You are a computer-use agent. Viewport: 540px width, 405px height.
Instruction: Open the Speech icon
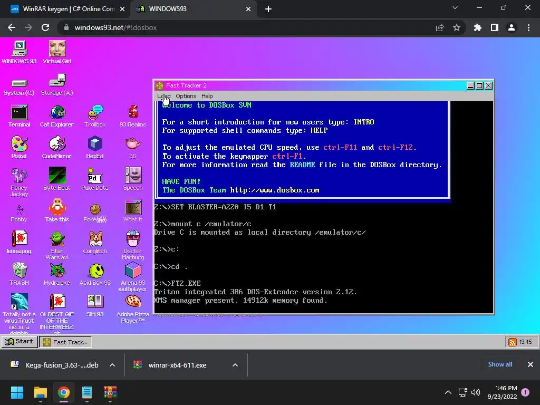(x=132, y=179)
